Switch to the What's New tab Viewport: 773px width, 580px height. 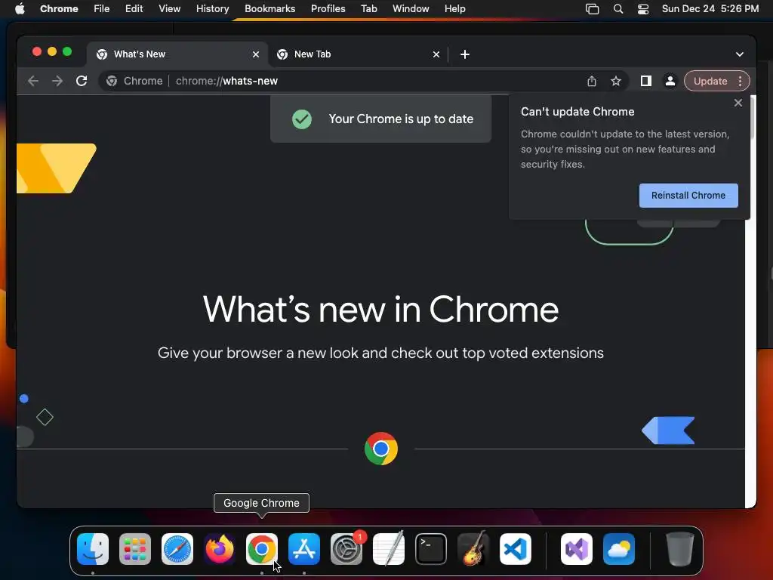click(x=178, y=54)
